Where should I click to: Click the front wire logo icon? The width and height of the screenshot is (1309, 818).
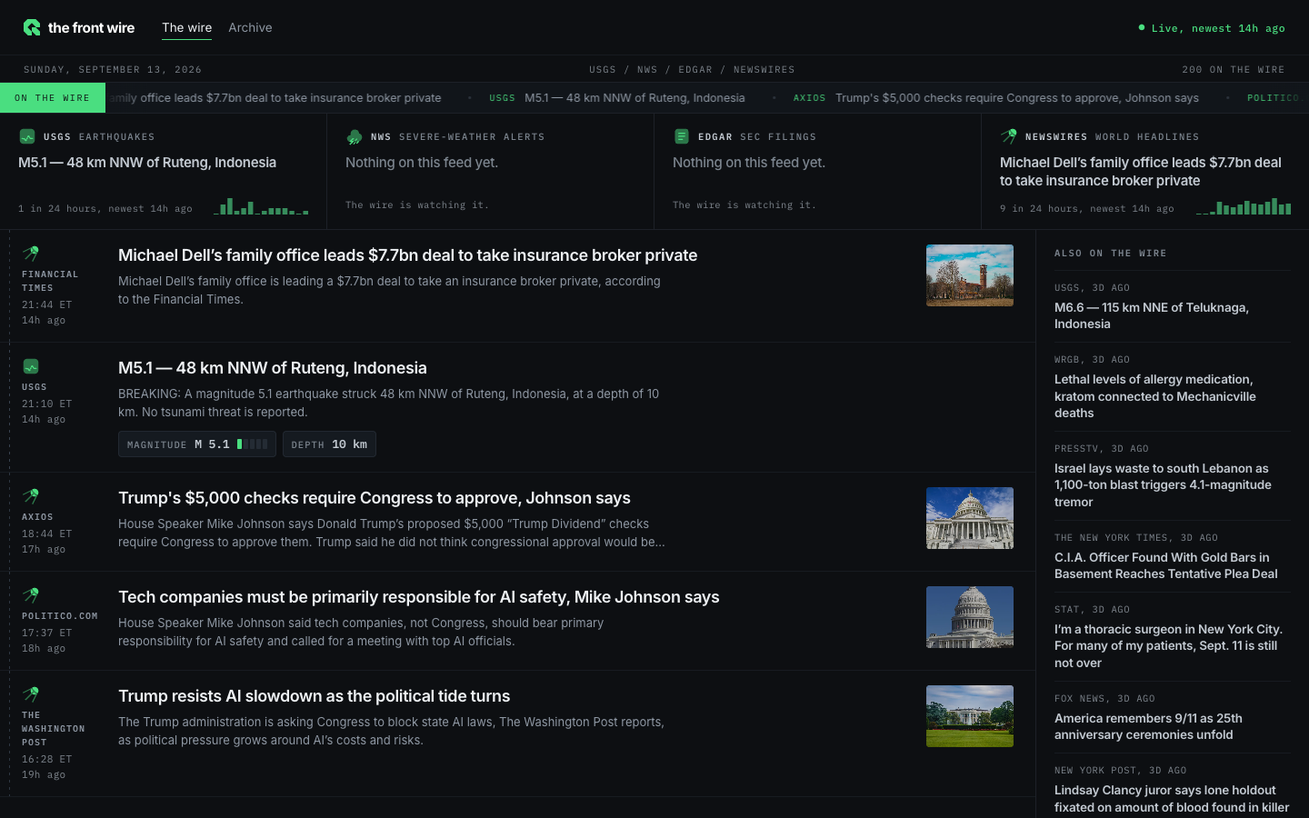32,28
